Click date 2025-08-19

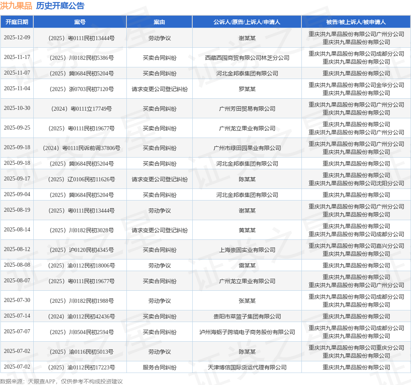(x=17, y=210)
